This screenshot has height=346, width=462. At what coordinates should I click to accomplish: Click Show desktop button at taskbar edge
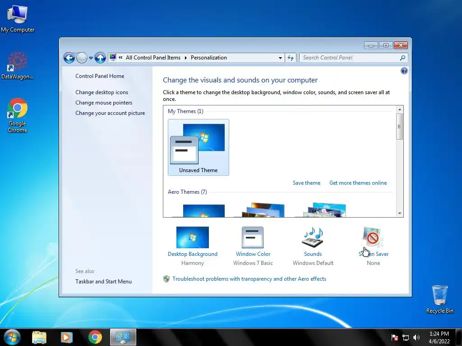(459, 337)
